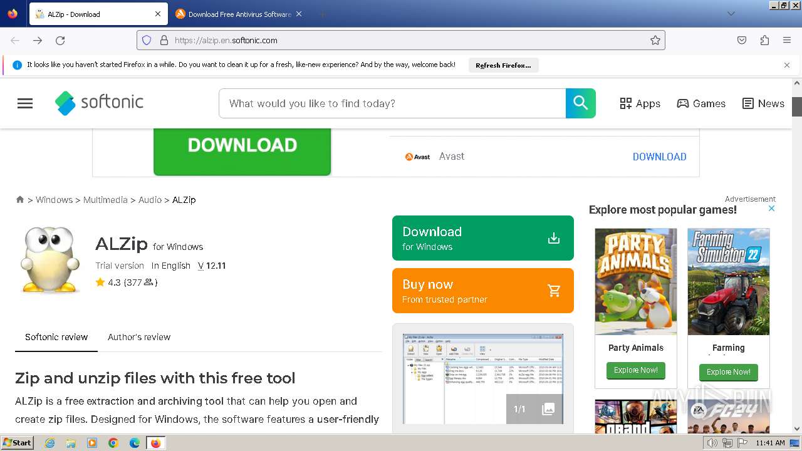The width and height of the screenshot is (802, 451).
Task: Open Firefox application menu
Action: [x=787, y=40]
